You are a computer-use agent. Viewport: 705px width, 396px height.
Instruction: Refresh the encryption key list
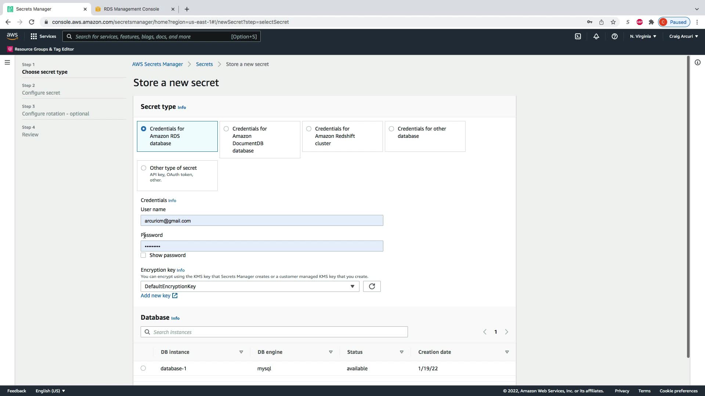tap(372, 286)
